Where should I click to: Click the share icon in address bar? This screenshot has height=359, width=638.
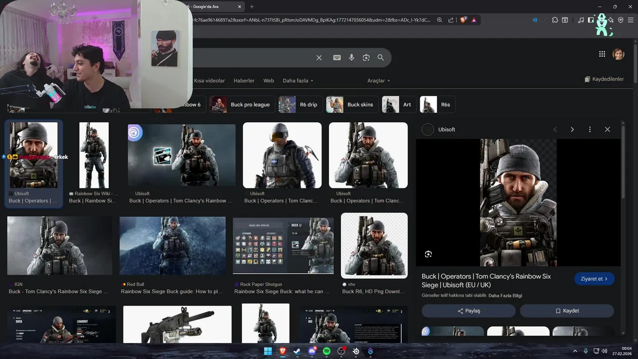pyautogui.click(x=451, y=20)
